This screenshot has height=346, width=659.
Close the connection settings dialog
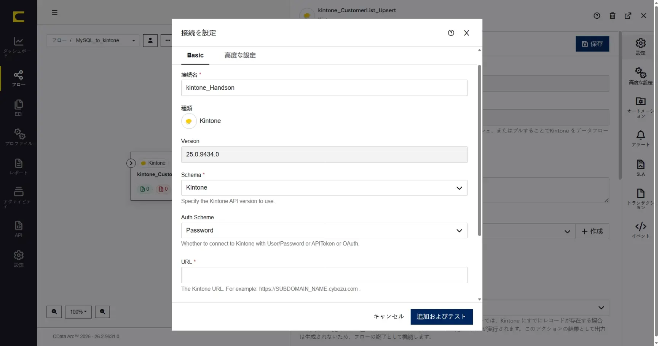466,33
